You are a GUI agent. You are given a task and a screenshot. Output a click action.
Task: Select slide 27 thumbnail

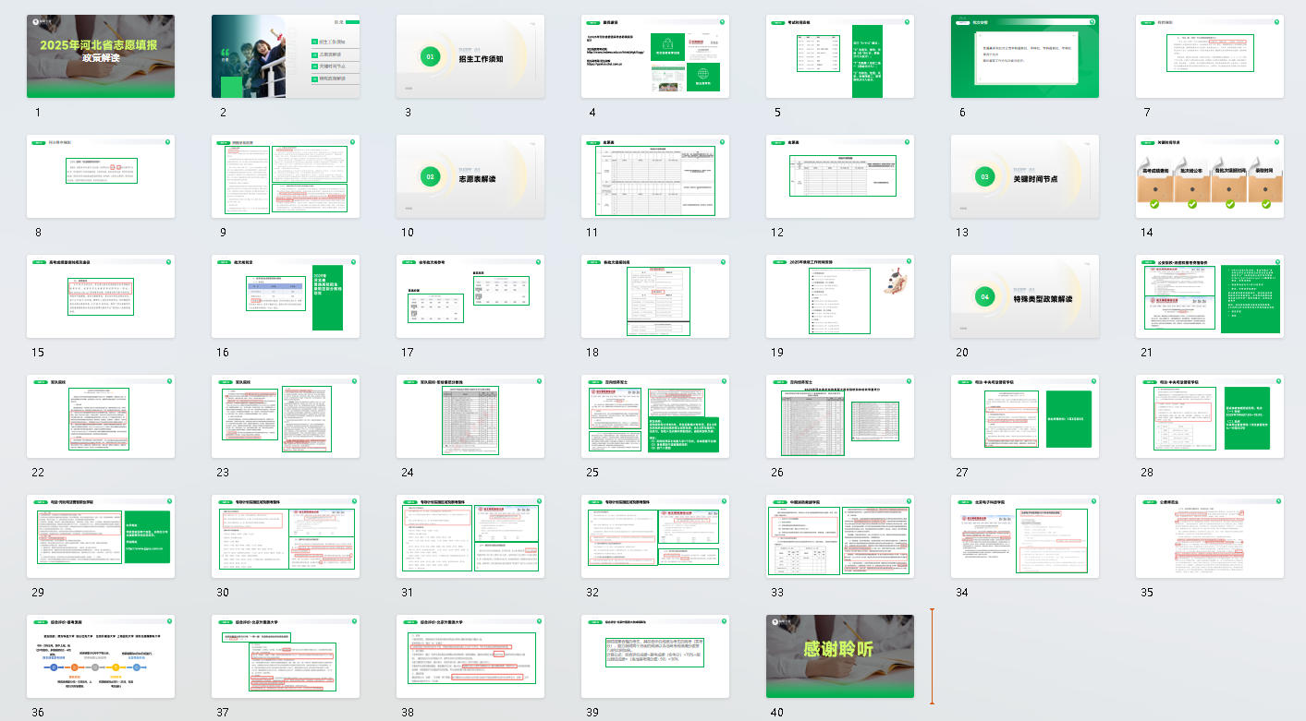[1024, 416]
